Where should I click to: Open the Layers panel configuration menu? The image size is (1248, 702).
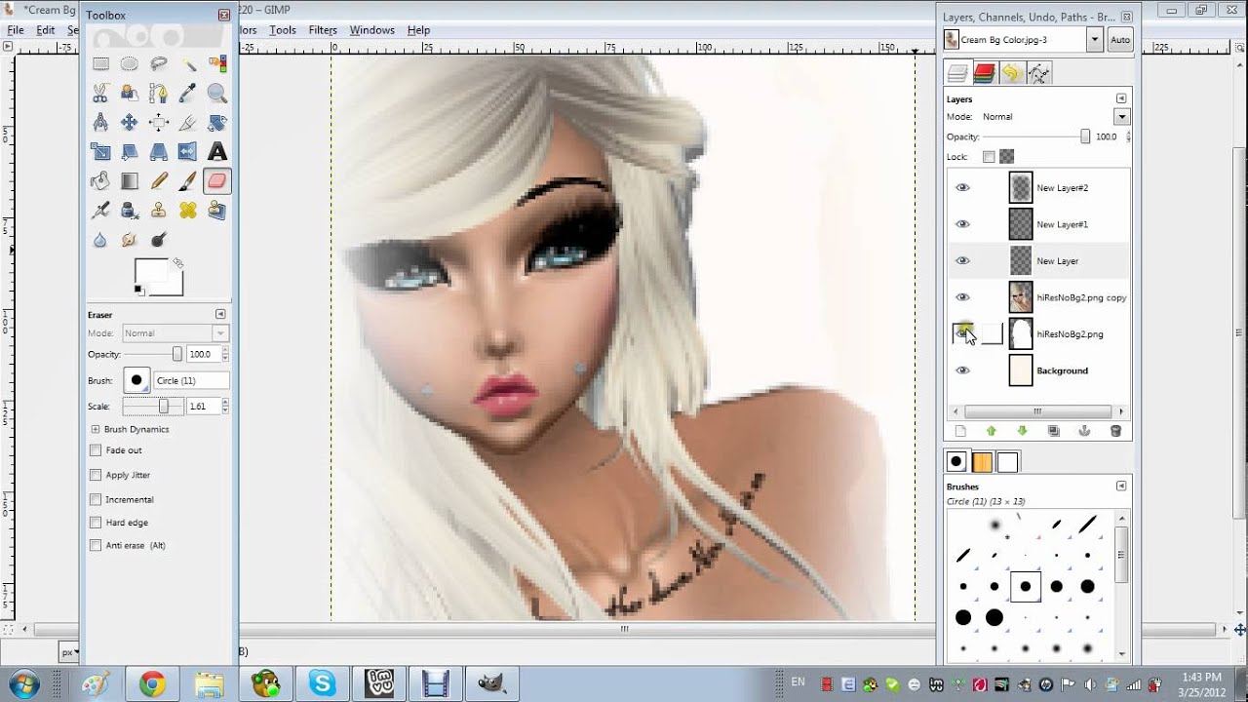(x=1121, y=98)
